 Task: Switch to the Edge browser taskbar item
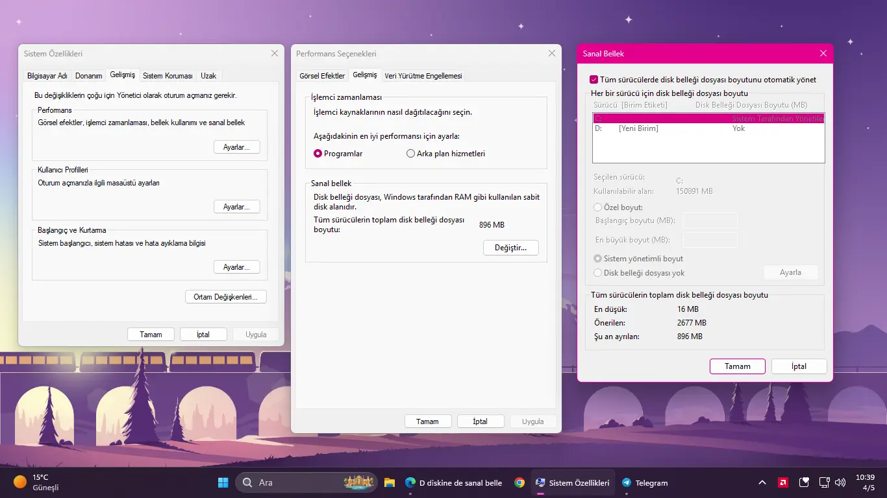point(453,482)
